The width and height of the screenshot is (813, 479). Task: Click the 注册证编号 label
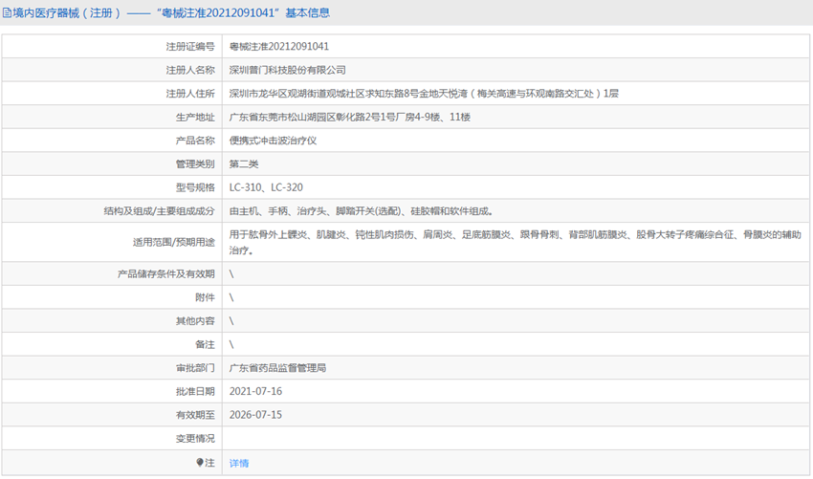pyautogui.click(x=190, y=47)
